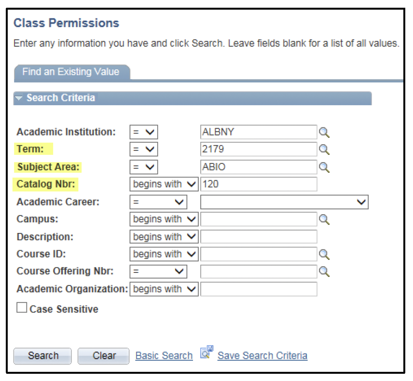This screenshot has width=413, height=381.
Task: Open the Term lookup magnifier
Action: [324, 150]
